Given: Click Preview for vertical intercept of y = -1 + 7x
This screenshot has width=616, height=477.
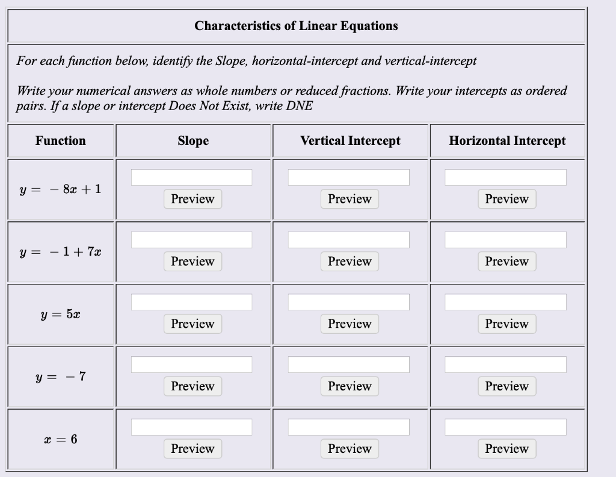Looking at the screenshot, I should click(350, 262).
